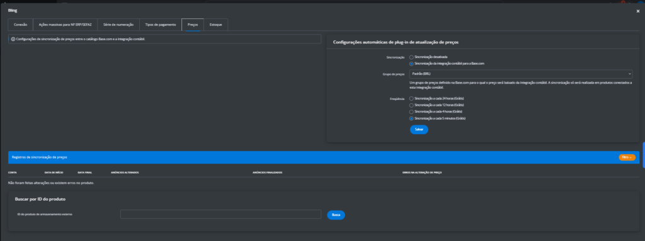Click the ANÚNCIOS FINALIZADOS column header

(x=267, y=172)
